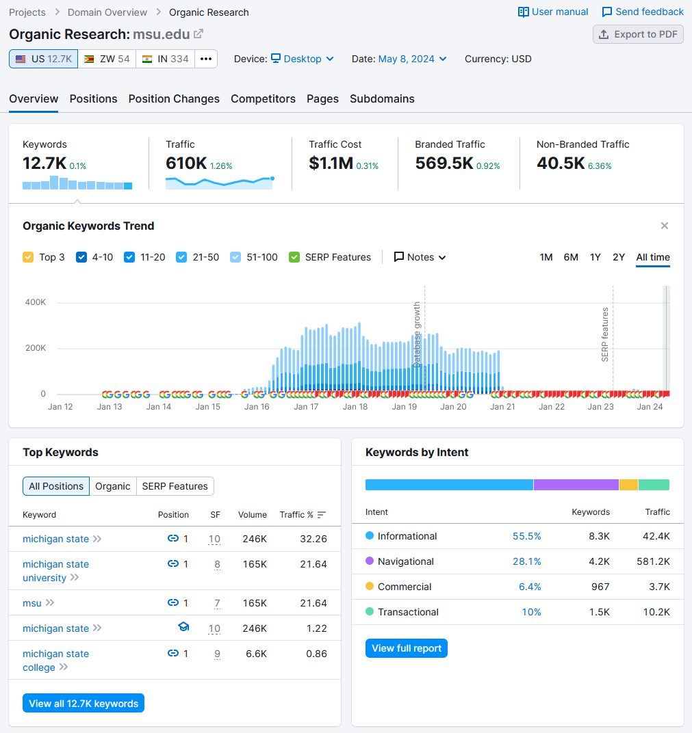Open more country databases via ellipsis
The image size is (692, 733).
point(206,59)
